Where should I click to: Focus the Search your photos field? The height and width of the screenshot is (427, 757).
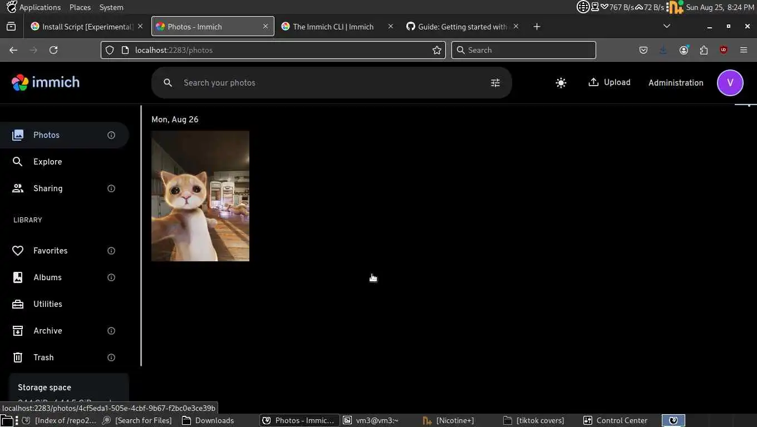point(331,83)
